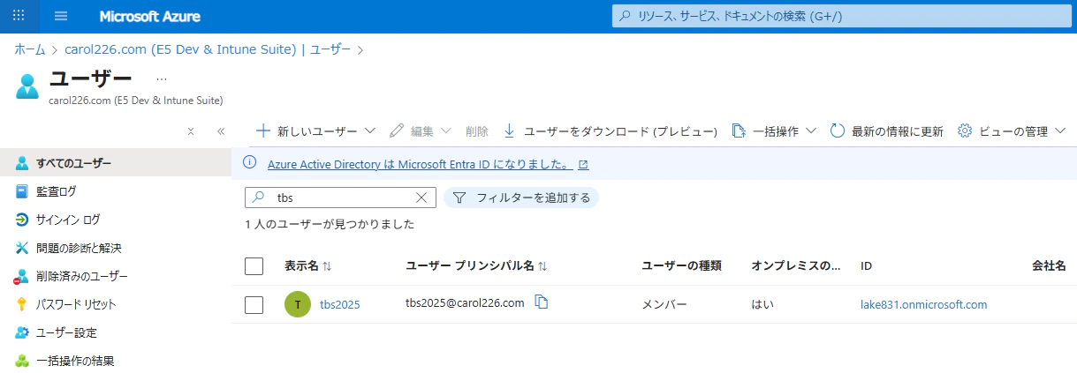The width and height of the screenshot is (1077, 373).
Task: Click the ID column header
Action: click(x=867, y=265)
